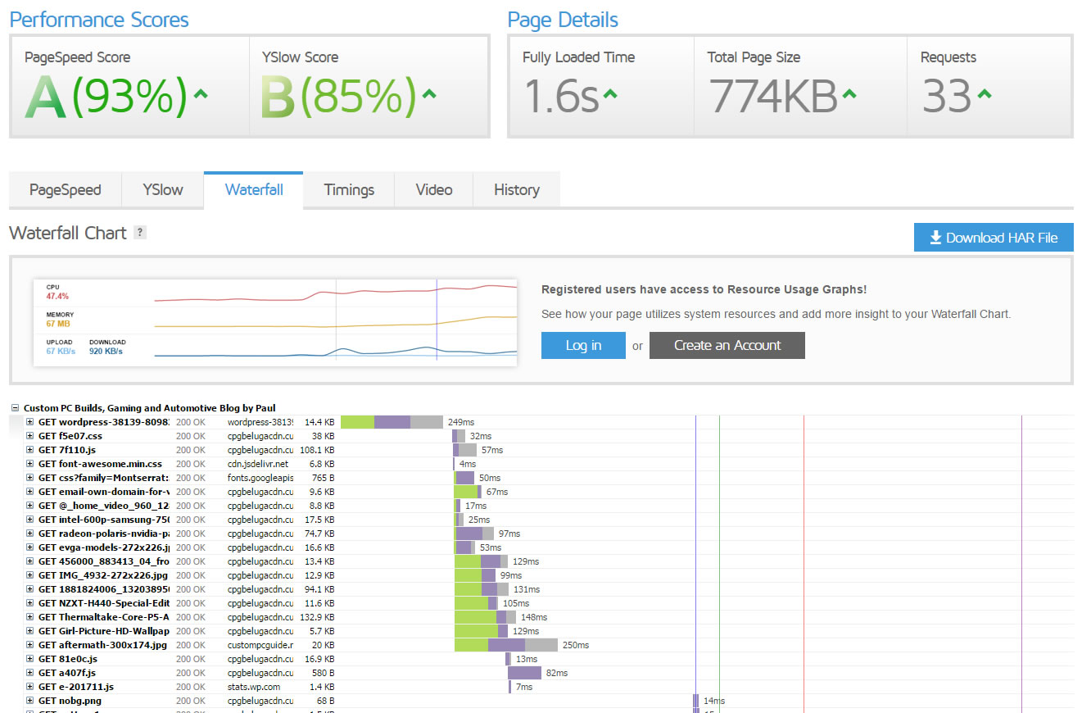Image resolution: width=1082 pixels, height=713 pixels.
Task: Click the 1.6s Fully Loaded Time value
Action: click(561, 96)
